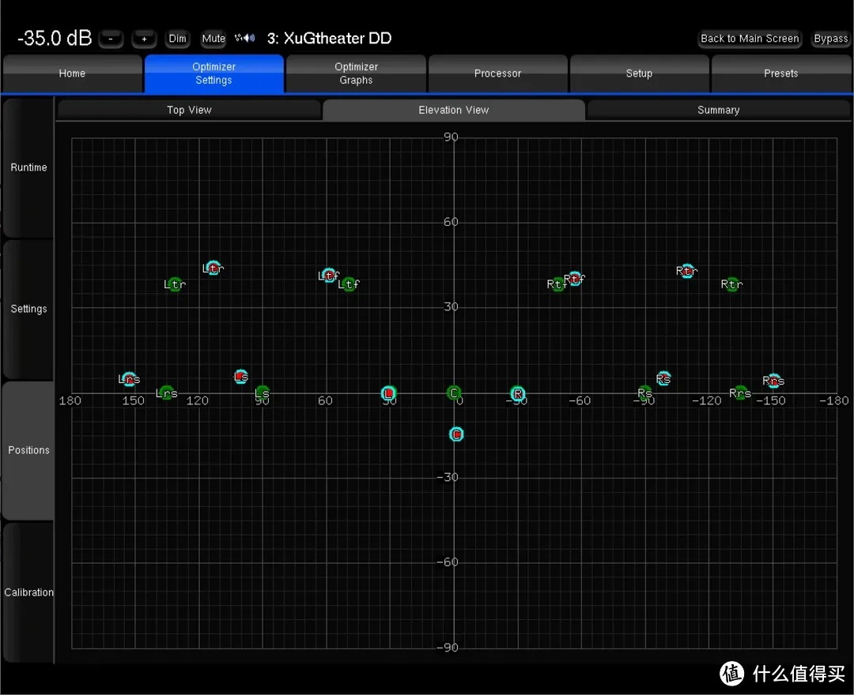Click the green Rtf speaker marker
This screenshot has height=695, width=854.
click(557, 284)
